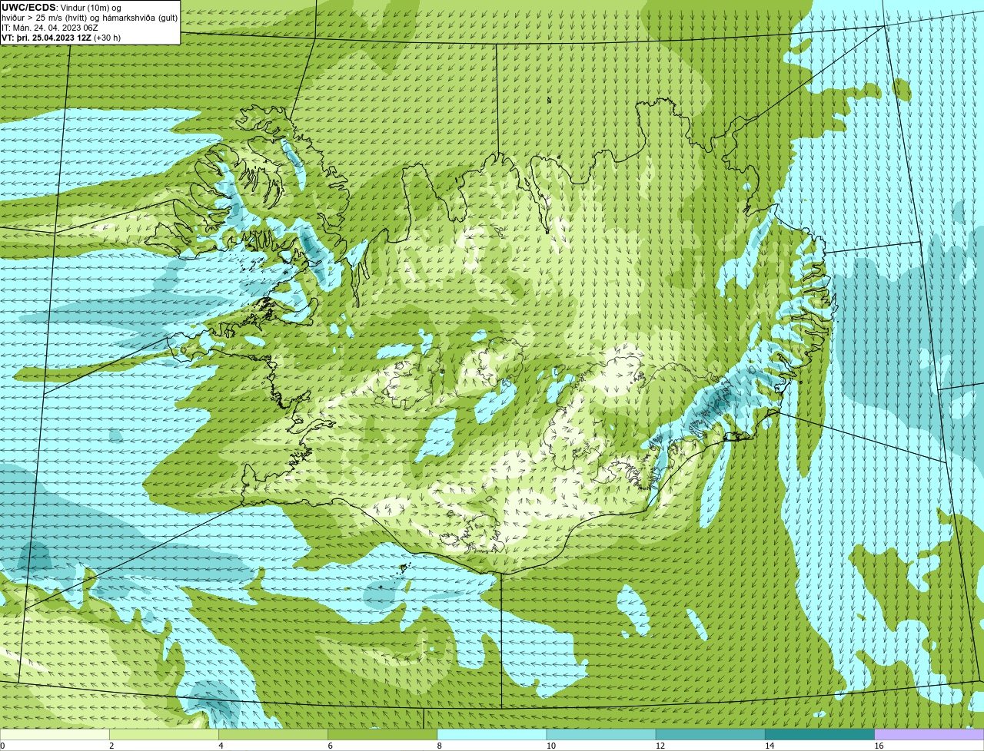Click the scale label '4'

click(x=221, y=746)
